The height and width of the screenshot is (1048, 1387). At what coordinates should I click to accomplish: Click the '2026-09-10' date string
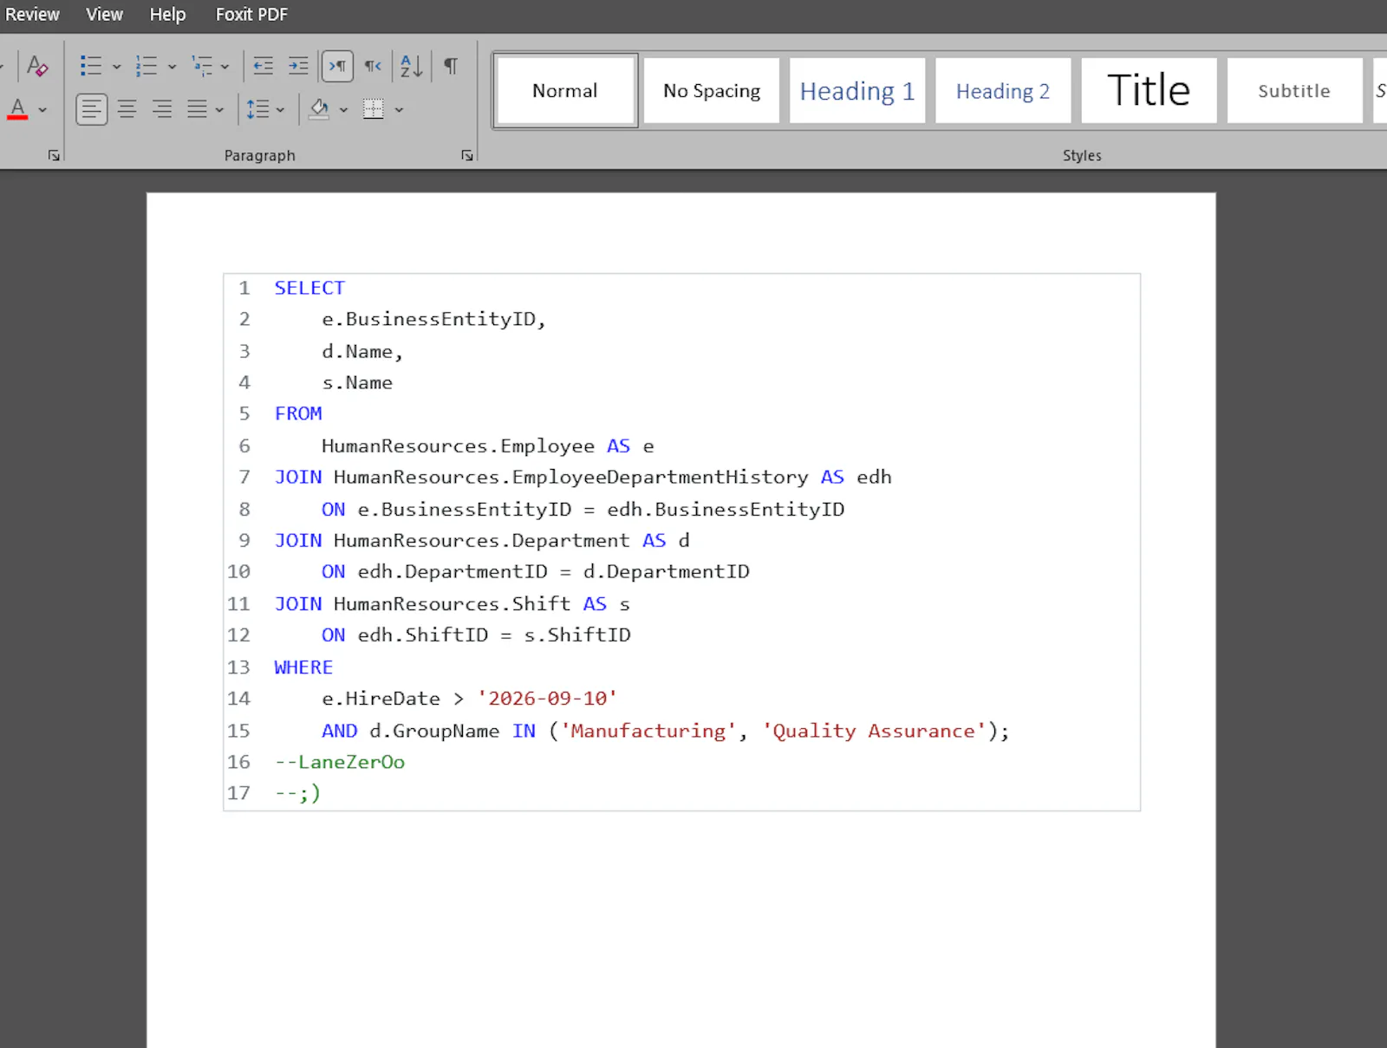(547, 699)
